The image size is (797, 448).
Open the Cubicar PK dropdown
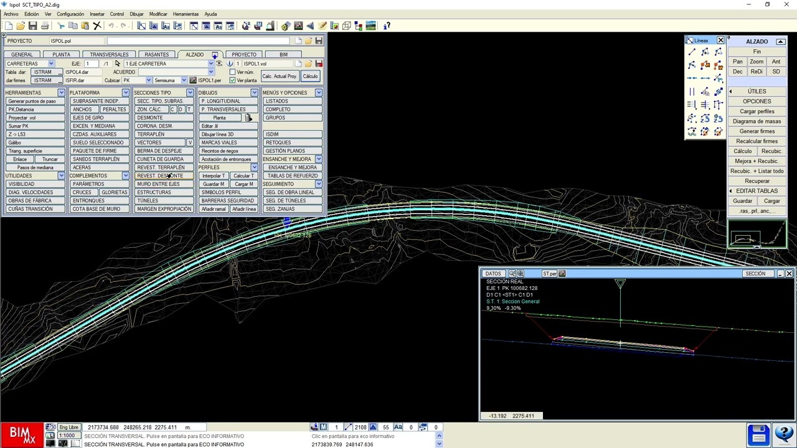click(148, 80)
